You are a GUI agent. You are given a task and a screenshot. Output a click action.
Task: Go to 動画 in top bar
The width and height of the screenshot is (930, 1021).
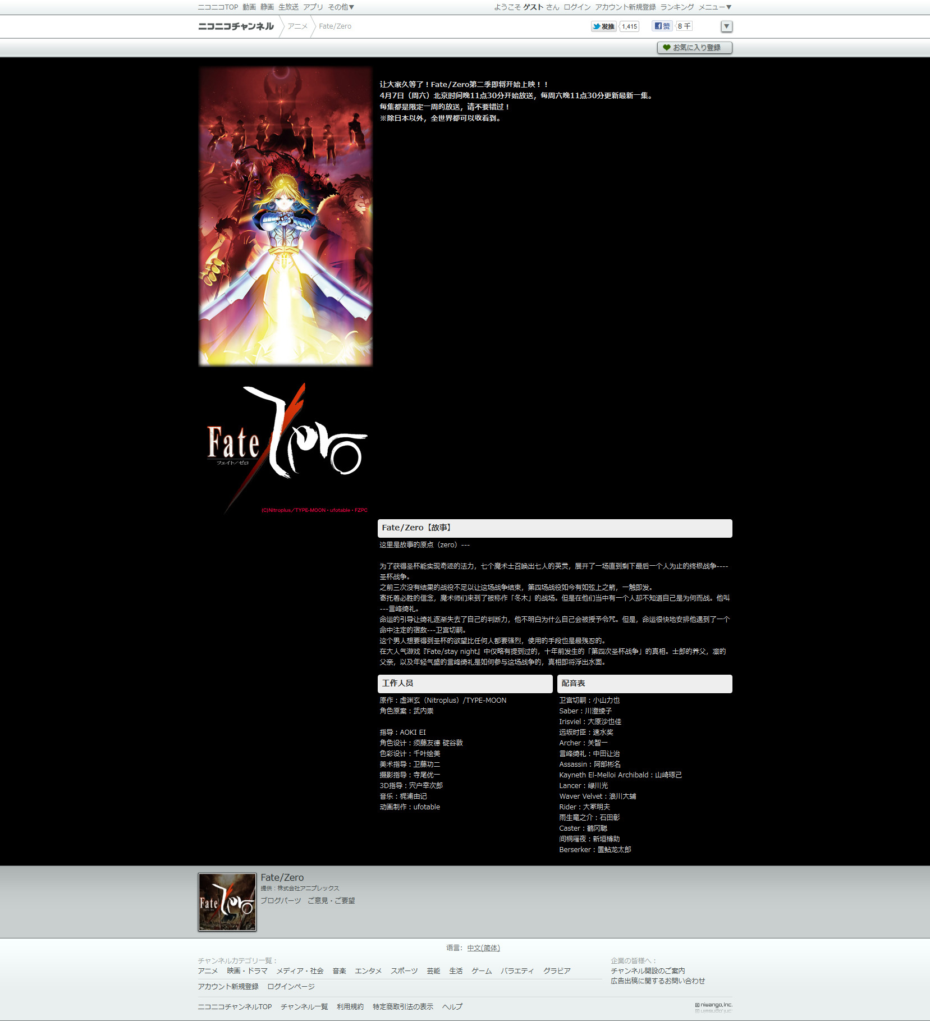coord(249,7)
